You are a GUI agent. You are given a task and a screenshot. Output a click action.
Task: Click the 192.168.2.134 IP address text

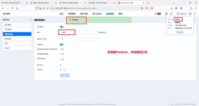181,25
